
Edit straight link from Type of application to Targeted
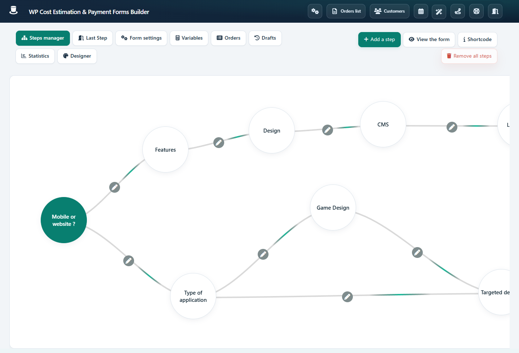pyautogui.click(x=347, y=297)
